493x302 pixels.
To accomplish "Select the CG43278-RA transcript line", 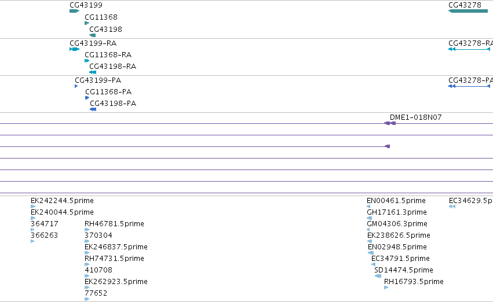I will (469, 49).
